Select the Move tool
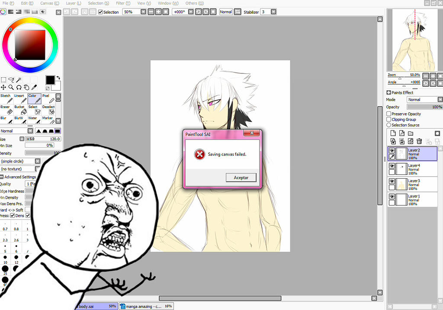The height and width of the screenshot is (310, 443). pos(3,87)
